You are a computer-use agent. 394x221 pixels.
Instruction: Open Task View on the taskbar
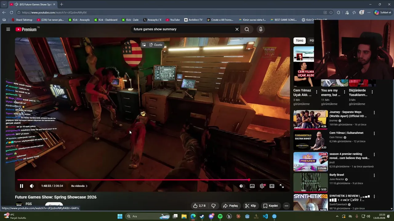click(175, 216)
